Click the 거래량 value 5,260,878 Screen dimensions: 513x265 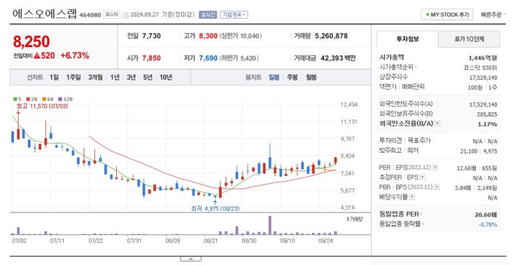click(x=331, y=36)
